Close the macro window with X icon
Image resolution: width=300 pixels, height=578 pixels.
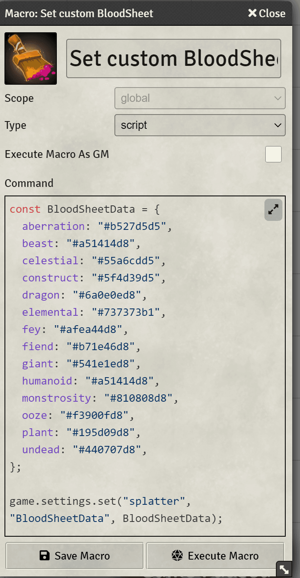click(266, 13)
